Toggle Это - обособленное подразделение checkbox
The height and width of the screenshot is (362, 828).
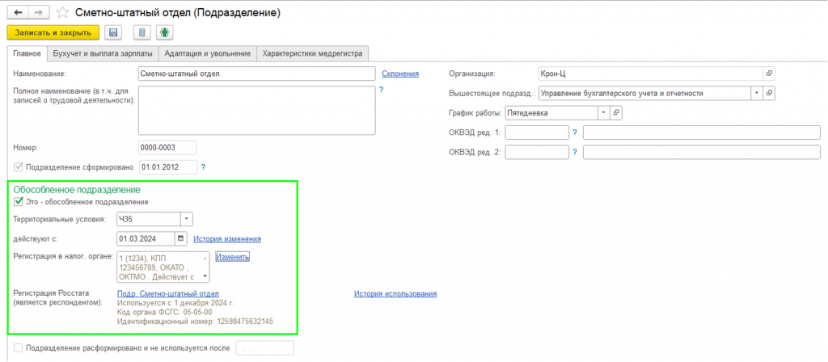click(19, 201)
